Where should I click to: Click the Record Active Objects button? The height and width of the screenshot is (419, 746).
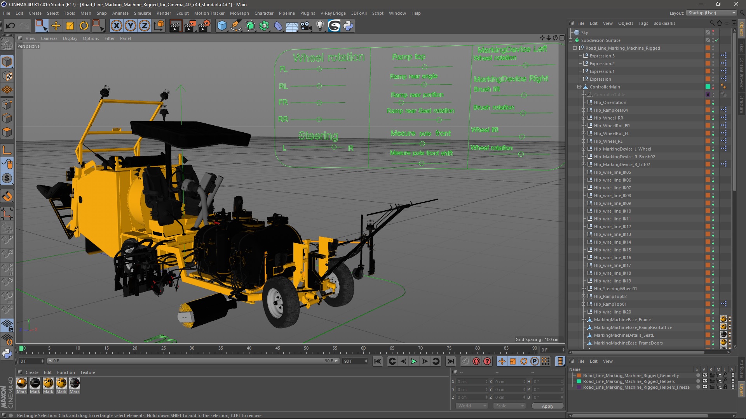click(x=465, y=361)
